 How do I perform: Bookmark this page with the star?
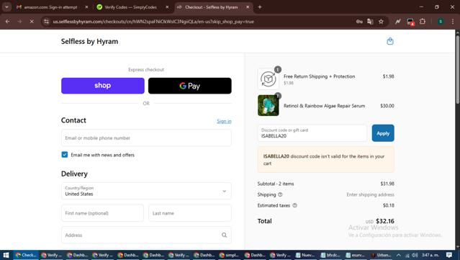coord(381,22)
